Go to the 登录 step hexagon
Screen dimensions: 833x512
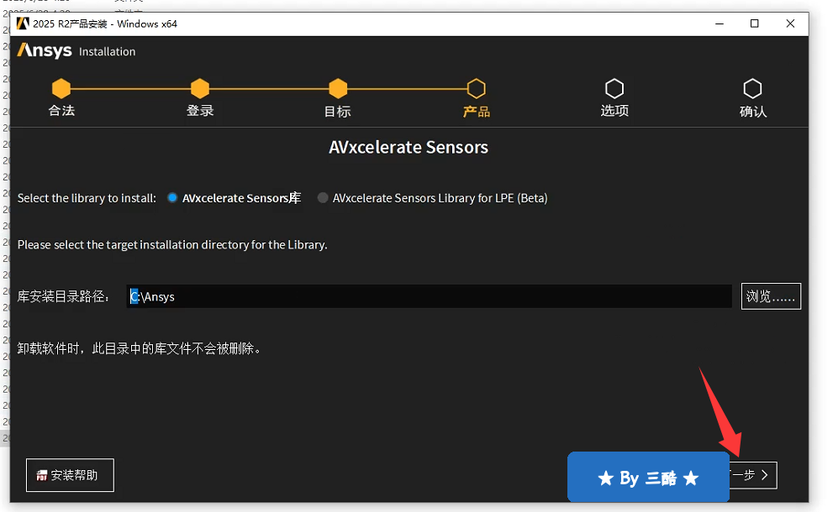pos(200,89)
